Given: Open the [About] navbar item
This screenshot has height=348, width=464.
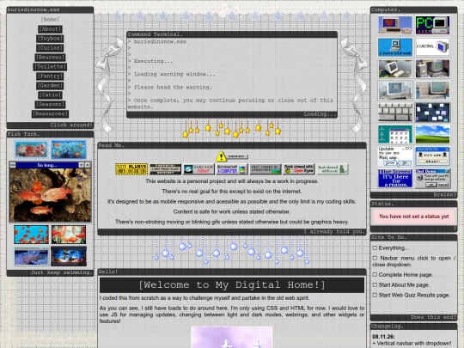Looking at the screenshot, I should [50, 29].
